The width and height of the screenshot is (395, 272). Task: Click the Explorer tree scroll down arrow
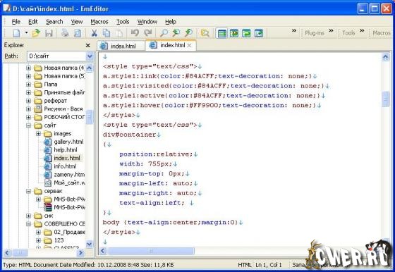90,244
